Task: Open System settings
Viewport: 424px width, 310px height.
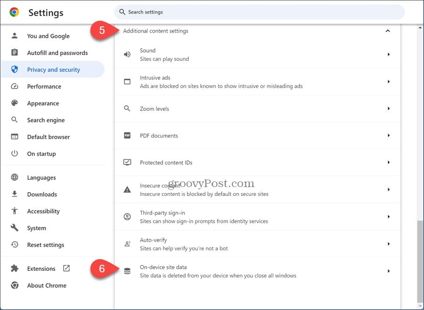Action: tap(53, 228)
